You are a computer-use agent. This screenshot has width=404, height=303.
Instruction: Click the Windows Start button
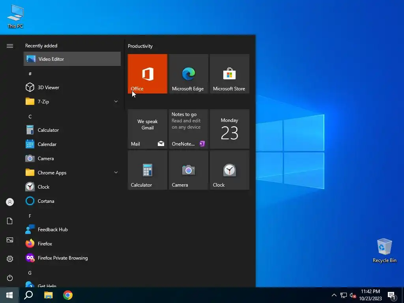(9, 295)
